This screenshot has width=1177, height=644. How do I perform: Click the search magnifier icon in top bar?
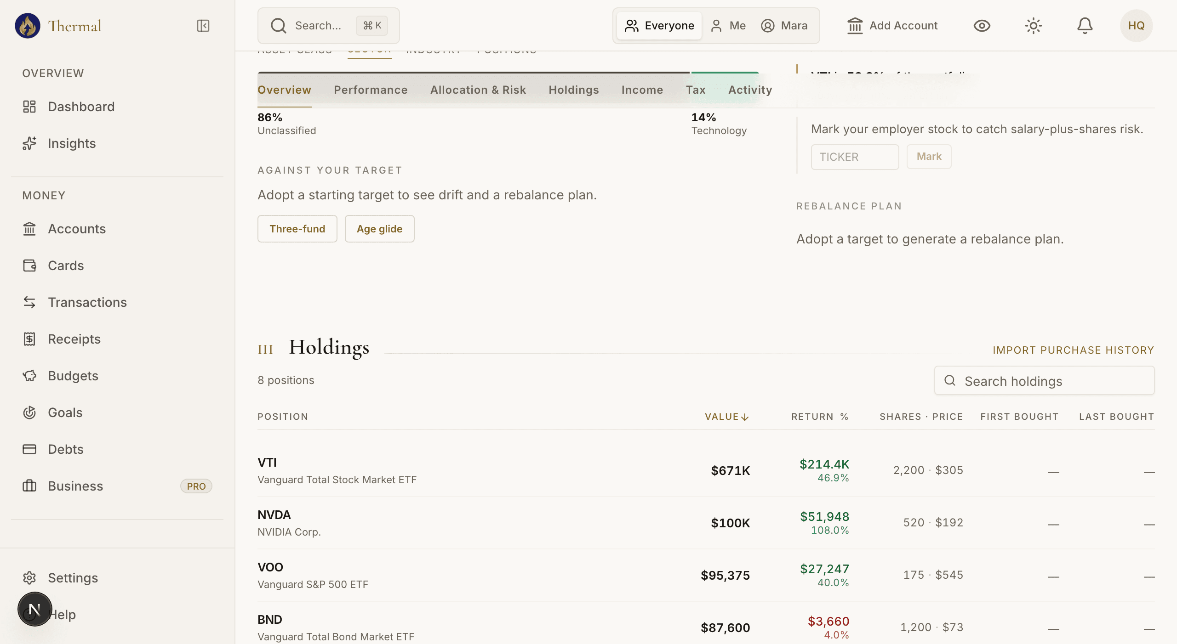[279, 26]
